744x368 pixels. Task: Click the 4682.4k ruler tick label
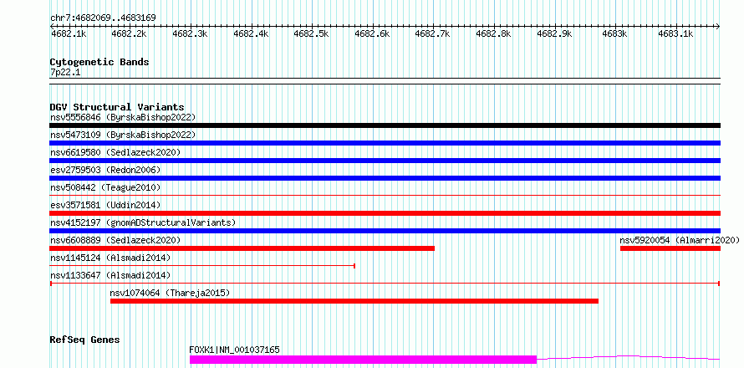click(x=251, y=33)
